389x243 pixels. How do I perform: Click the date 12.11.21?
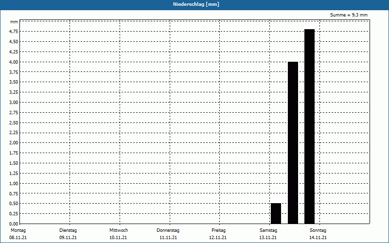218,237
